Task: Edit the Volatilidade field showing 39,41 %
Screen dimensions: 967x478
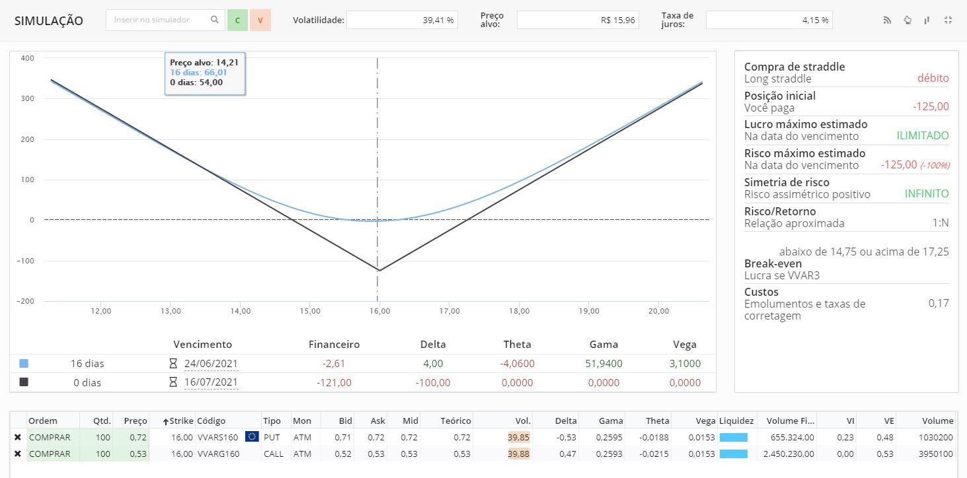Action: click(403, 20)
